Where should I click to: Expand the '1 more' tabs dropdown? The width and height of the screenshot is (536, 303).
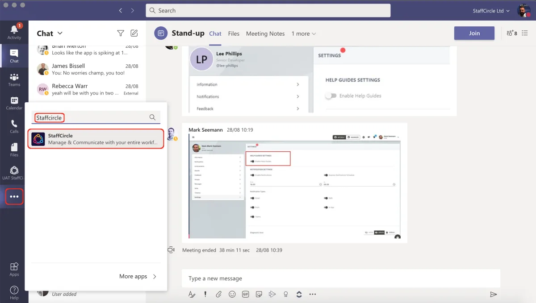[304, 33]
